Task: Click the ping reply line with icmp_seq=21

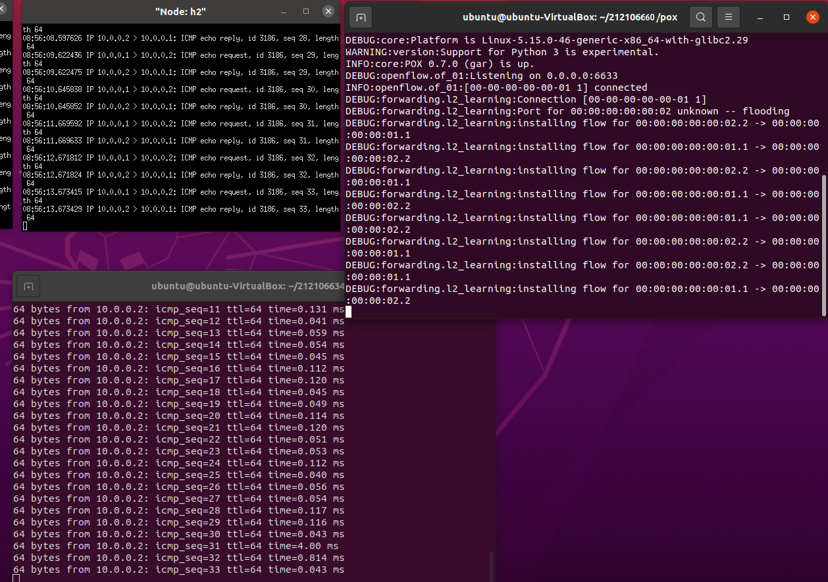Action: pos(178,427)
